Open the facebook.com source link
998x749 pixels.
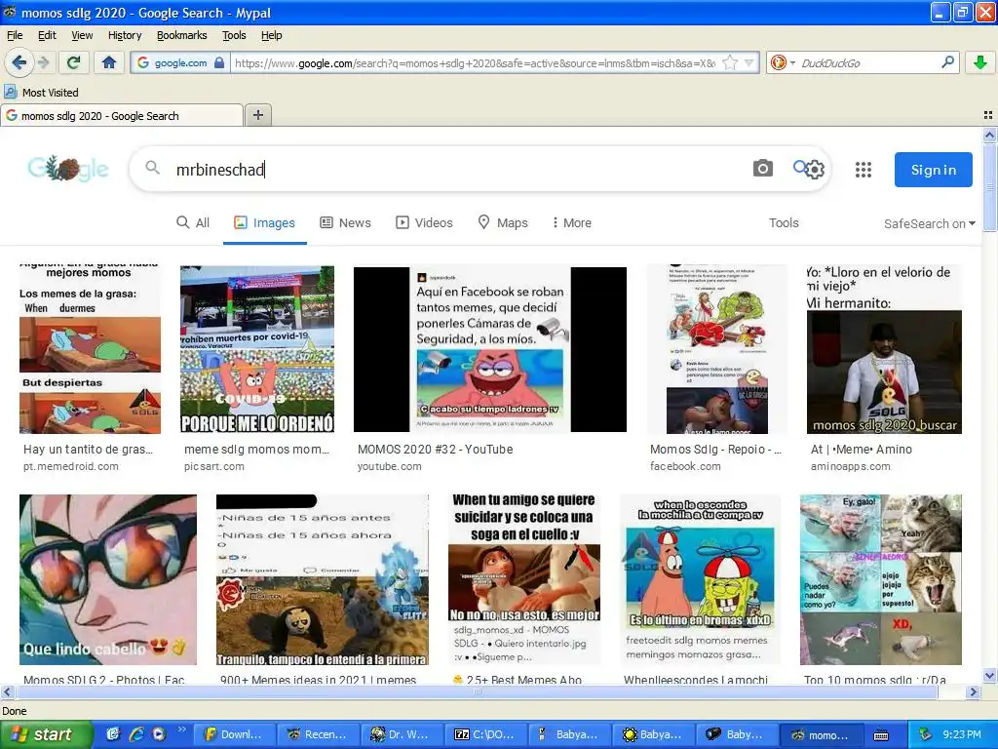click(x=685, y=466)
